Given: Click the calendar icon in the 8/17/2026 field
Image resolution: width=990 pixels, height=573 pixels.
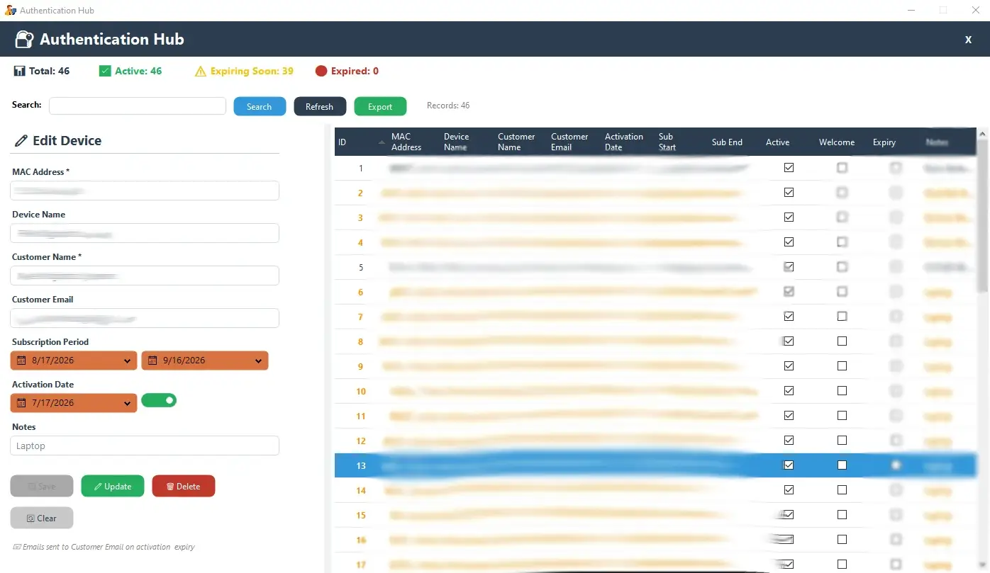Looking at the screenshot, I should click(x=21, y=361).
